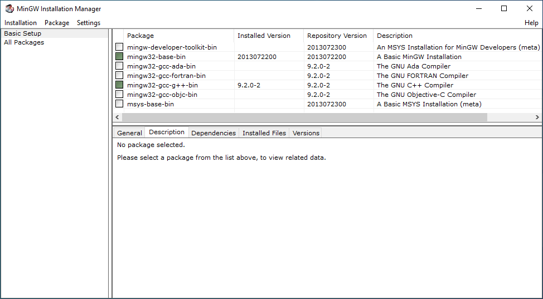The image size is (543, 299).
Task: Click installed version 2013072200 cell
Action: pos(257,57)
